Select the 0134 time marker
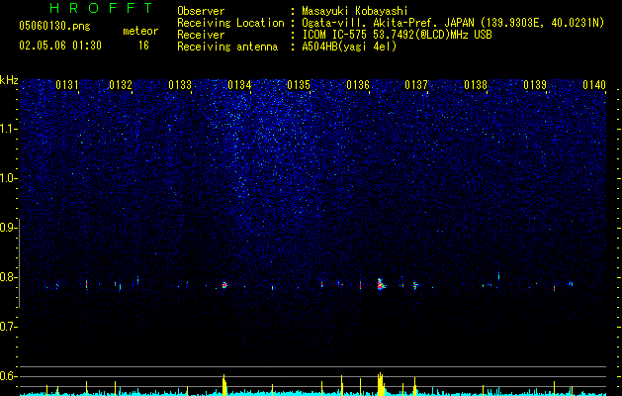The image size is (622, 396). [x=239, y=85]
